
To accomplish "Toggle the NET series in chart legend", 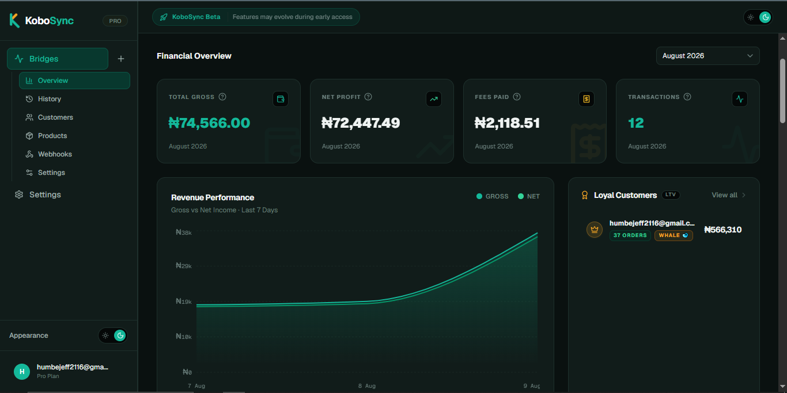I will 529,196.
